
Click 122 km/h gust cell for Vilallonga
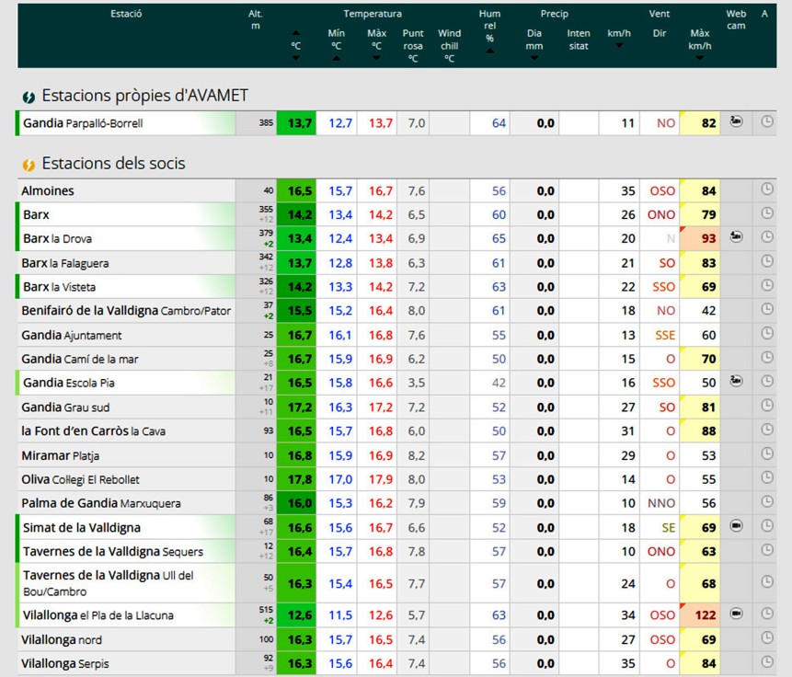click(700, 615)
